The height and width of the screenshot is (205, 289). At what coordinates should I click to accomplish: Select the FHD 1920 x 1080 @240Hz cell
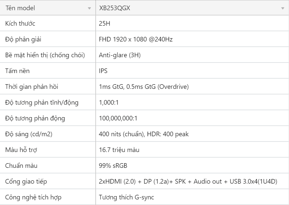point(192,39)
